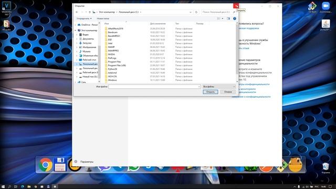Screen dimensions: 336x189
Task: Open Zoom desktop shortcut
Action: click(x=325, y=7)
